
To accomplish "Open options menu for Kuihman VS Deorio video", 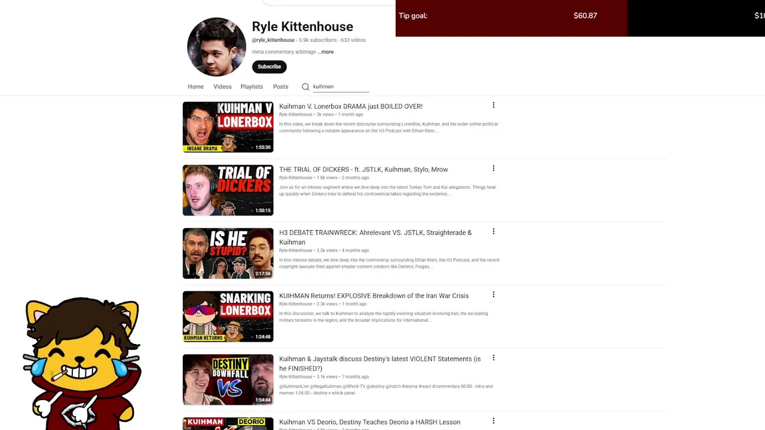I will (494, 421).
